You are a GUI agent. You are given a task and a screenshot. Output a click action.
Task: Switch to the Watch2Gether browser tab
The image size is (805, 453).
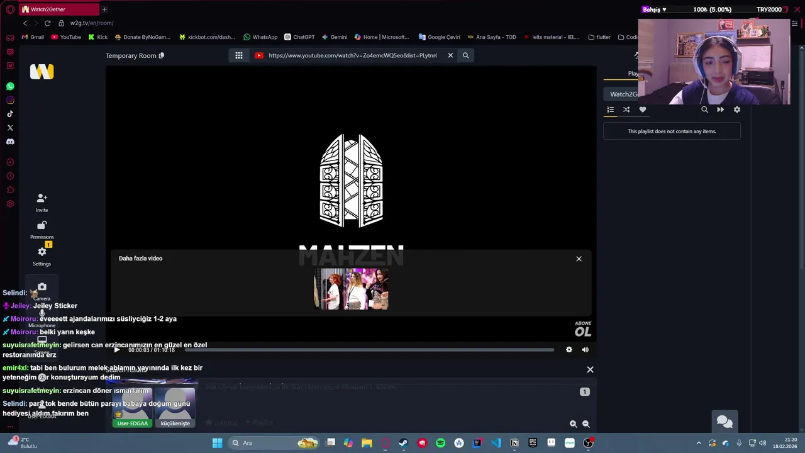click(58, 9)
